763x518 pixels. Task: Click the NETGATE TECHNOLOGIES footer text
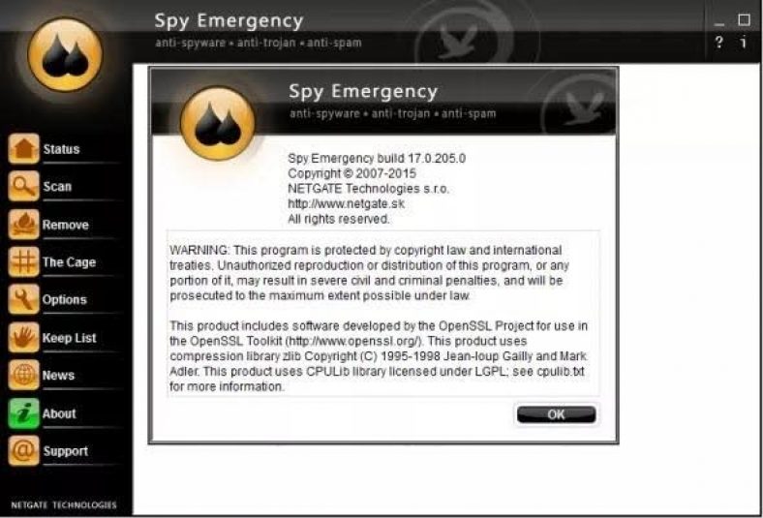tap(64, 504)
